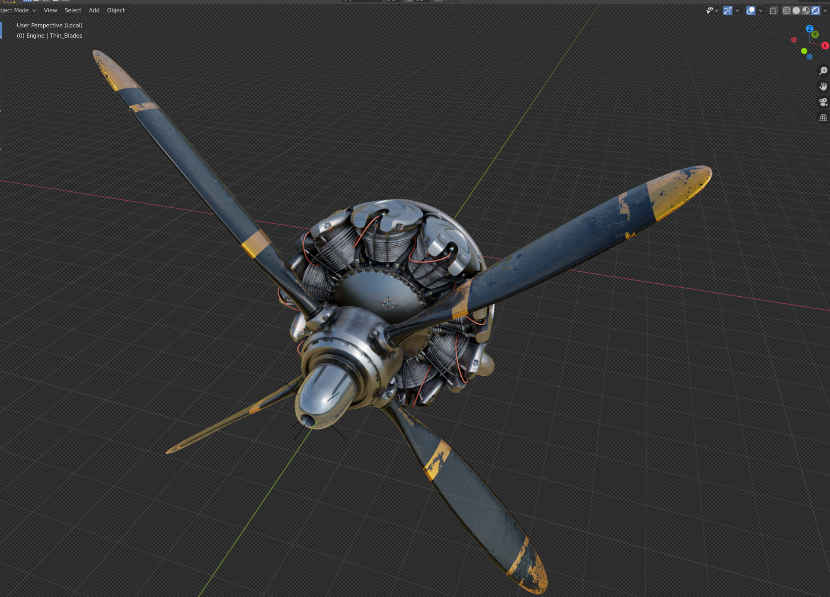This screenshot has width=830, height=597.
Task: Toggle viewport overlays on or off
Action: (751, 10)
